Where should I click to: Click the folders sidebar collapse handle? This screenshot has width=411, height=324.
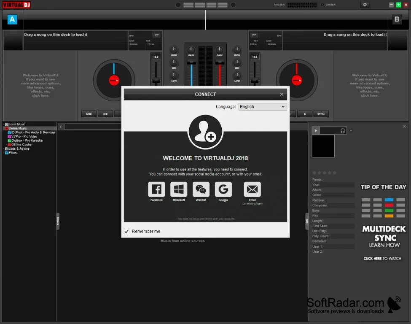click(x=58, y=221)
